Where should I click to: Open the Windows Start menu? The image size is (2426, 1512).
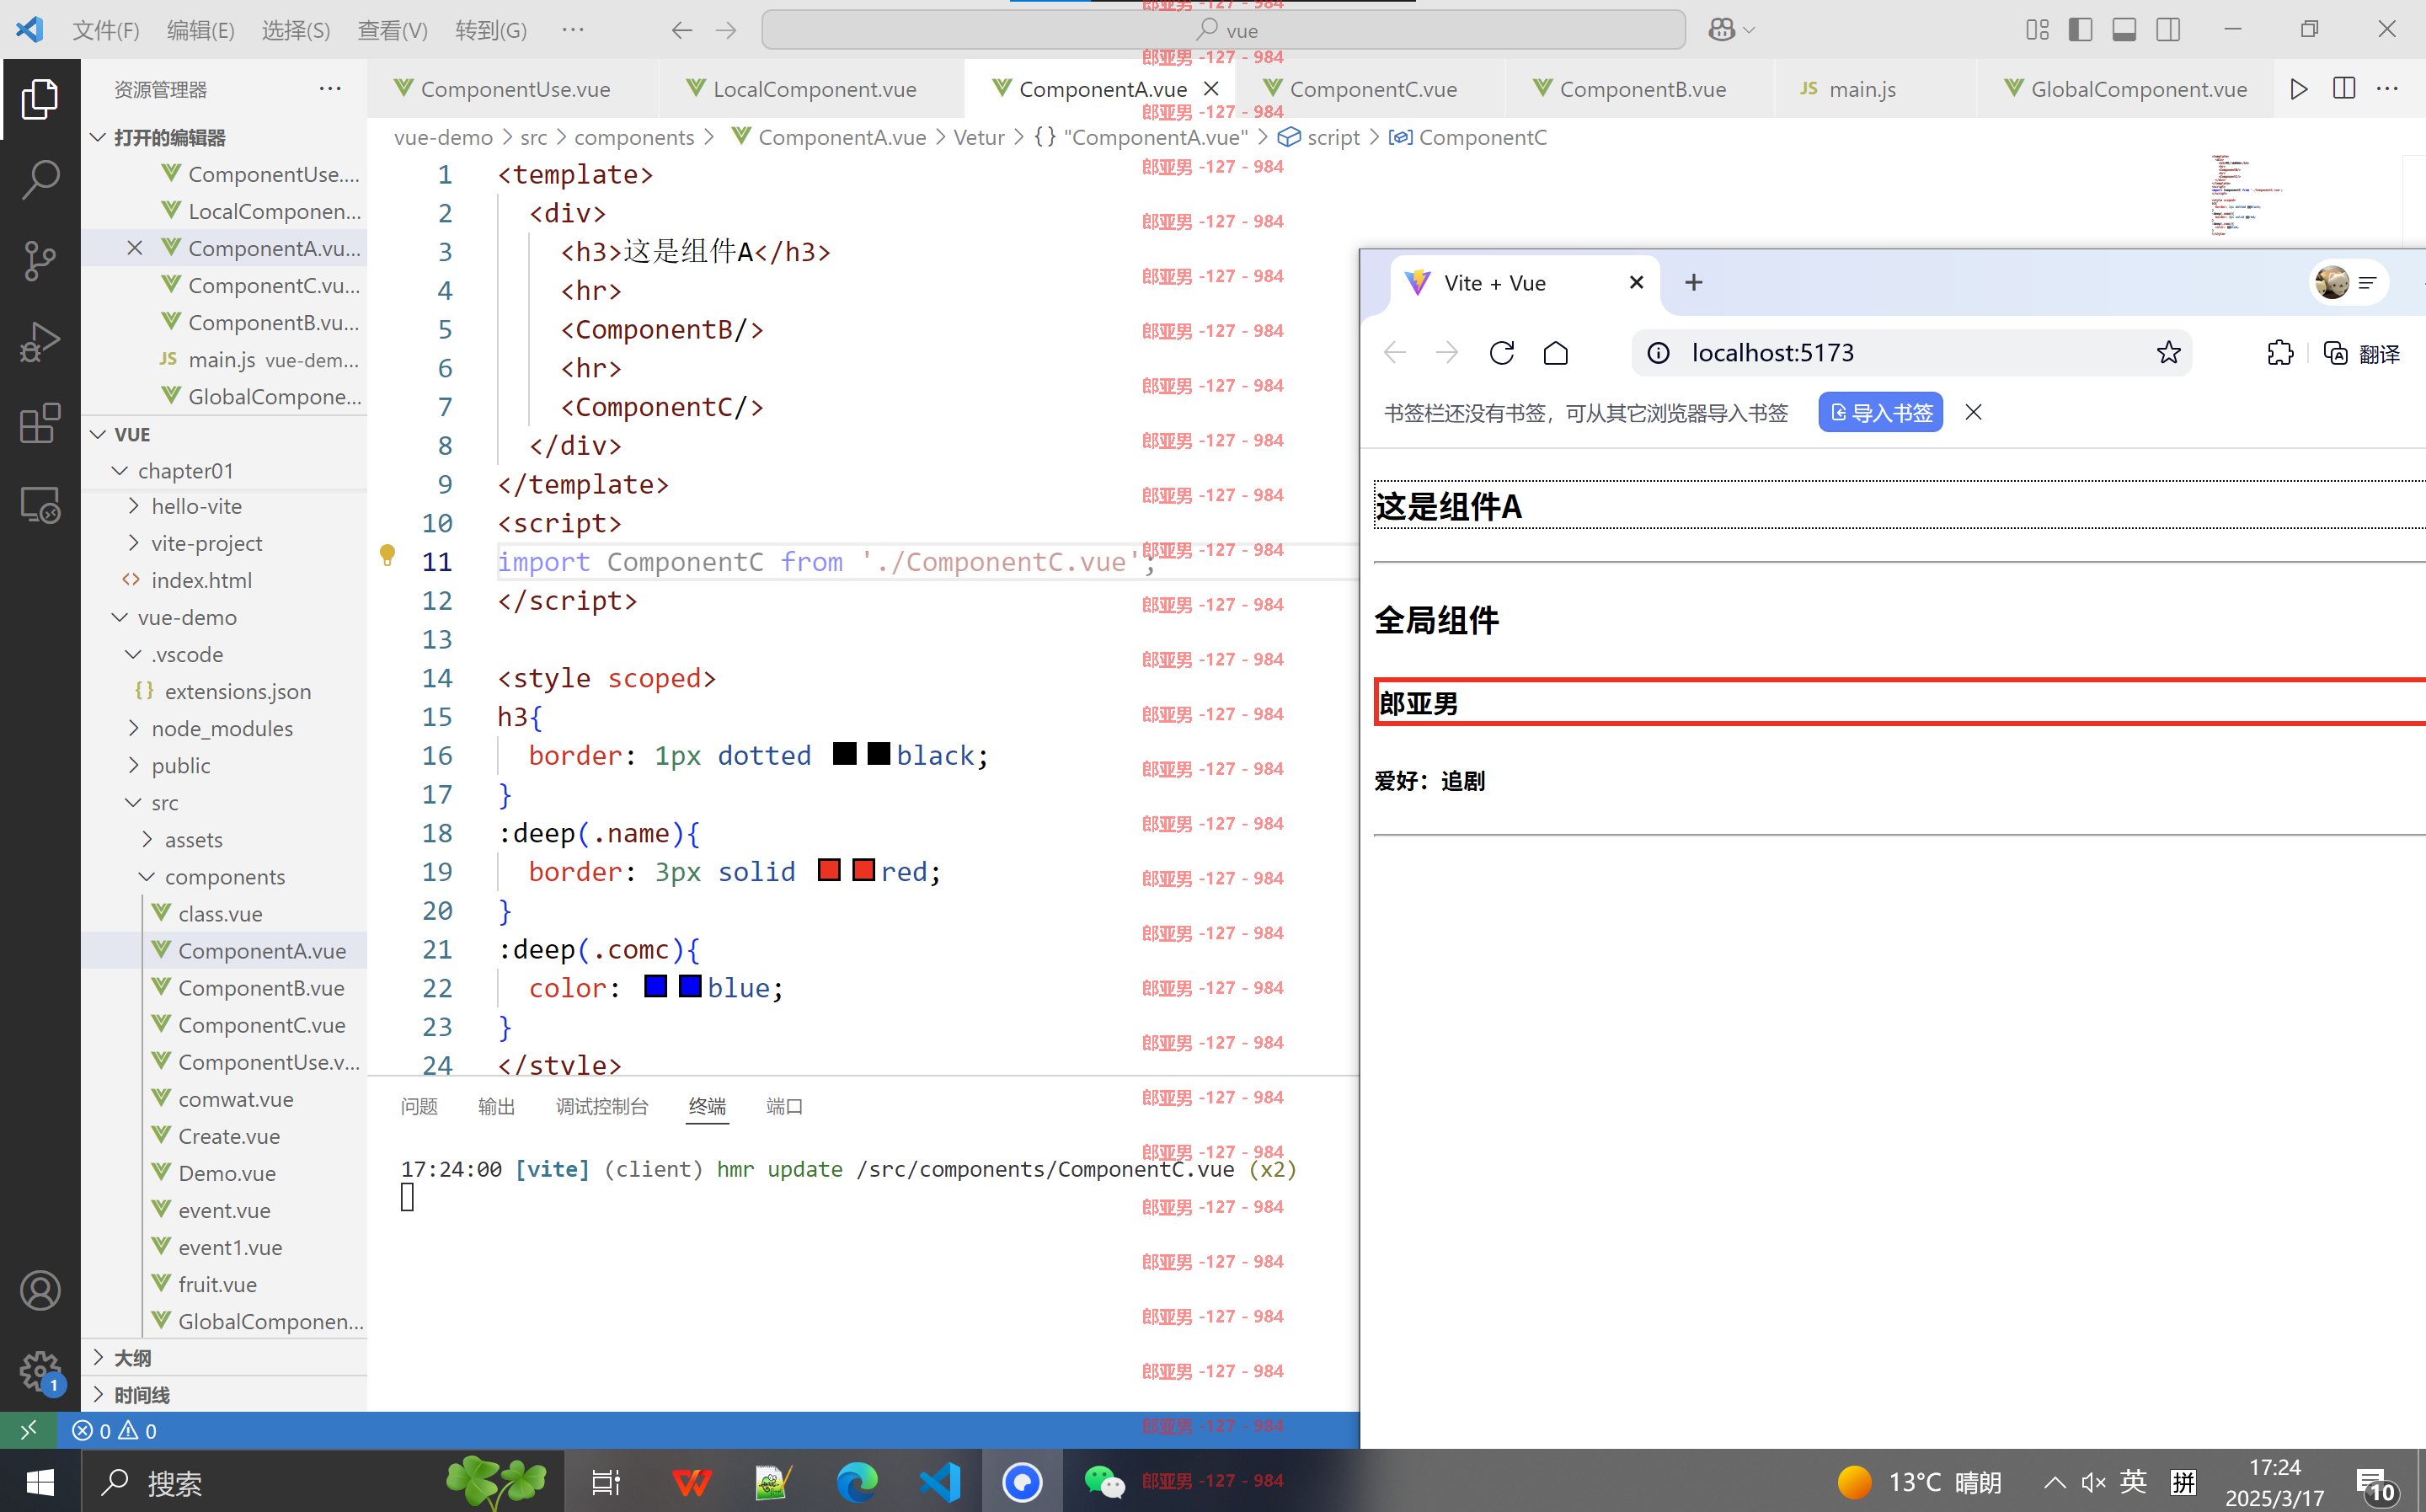(40, 1481)
